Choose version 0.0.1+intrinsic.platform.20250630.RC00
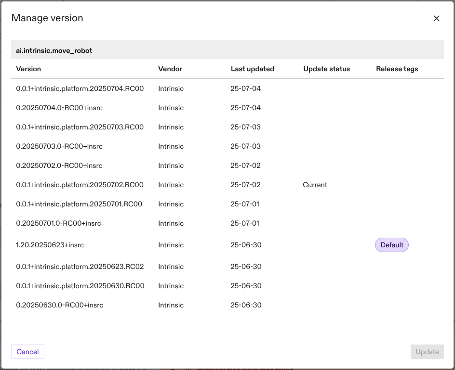This screenshot has height=370, width=455. (x=80, y=286)
